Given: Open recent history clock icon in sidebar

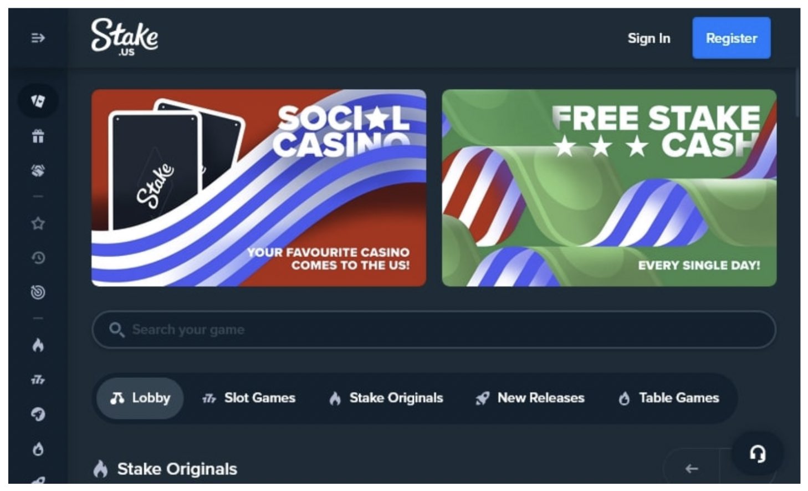Looking at the screenshot, I should pyautogui.click(x=38, y=258).
